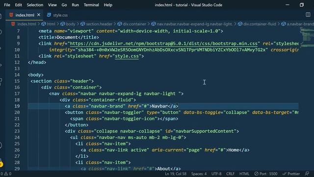Open the Go menu
The image size is (314, 177).
64,5
